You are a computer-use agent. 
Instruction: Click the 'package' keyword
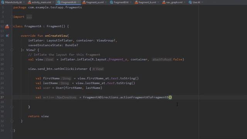click(x=20, y=7)
